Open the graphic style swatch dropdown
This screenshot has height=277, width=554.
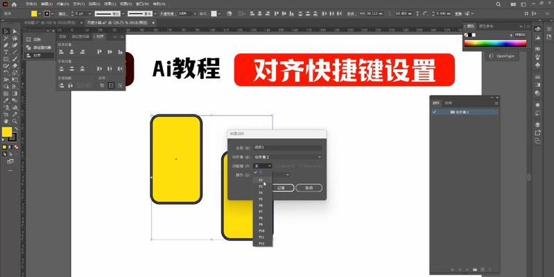(220, 14)
